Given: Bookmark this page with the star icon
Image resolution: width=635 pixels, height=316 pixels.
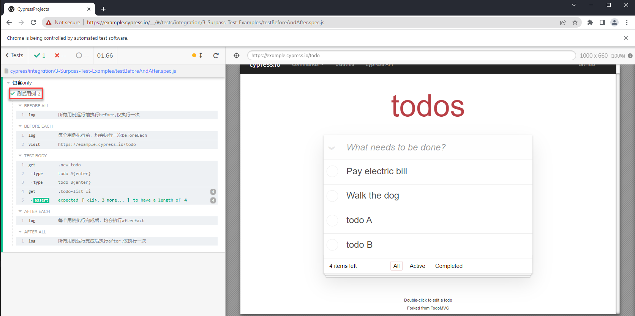Looking at the screenshot, I should click(575, 22).
